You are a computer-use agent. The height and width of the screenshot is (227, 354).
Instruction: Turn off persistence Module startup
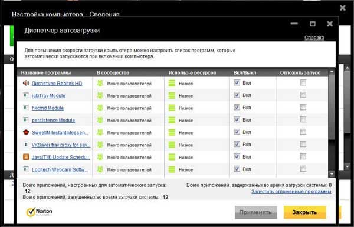[237, 119]
